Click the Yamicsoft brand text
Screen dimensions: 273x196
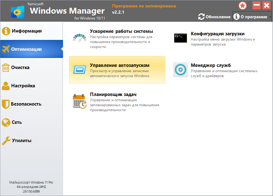35,4
